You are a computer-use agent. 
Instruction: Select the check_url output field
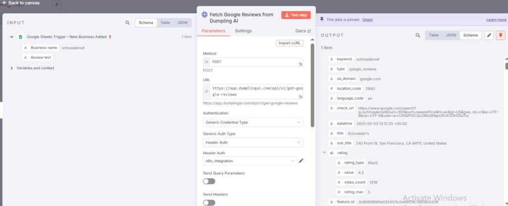coord(342,108)
